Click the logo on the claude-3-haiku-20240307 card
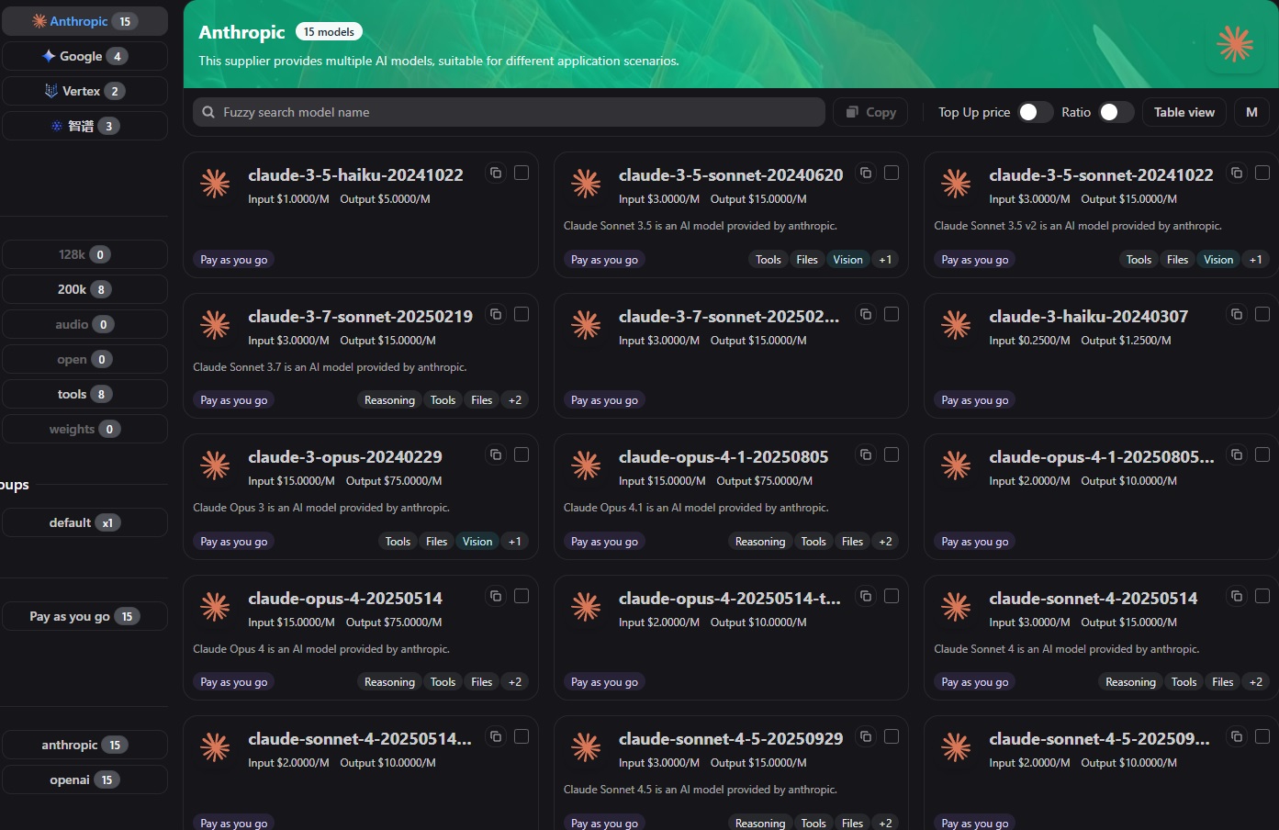The width and height of the screenshot is (1279, 830). click(x=956, y=325)
